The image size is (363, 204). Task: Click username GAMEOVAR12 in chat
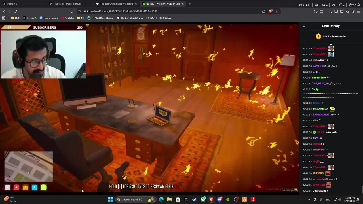point(321,114)
